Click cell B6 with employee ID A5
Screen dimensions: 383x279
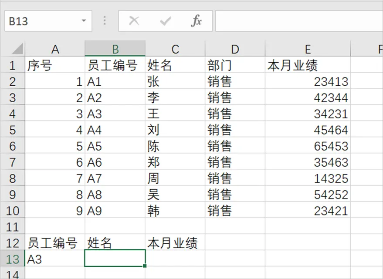point(115,145)
